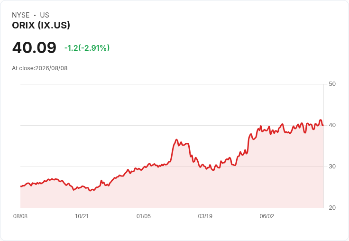Click the NYSE exchange label
Image resolution: width=349 pixels, height=241 pixels.
(21, 15)
